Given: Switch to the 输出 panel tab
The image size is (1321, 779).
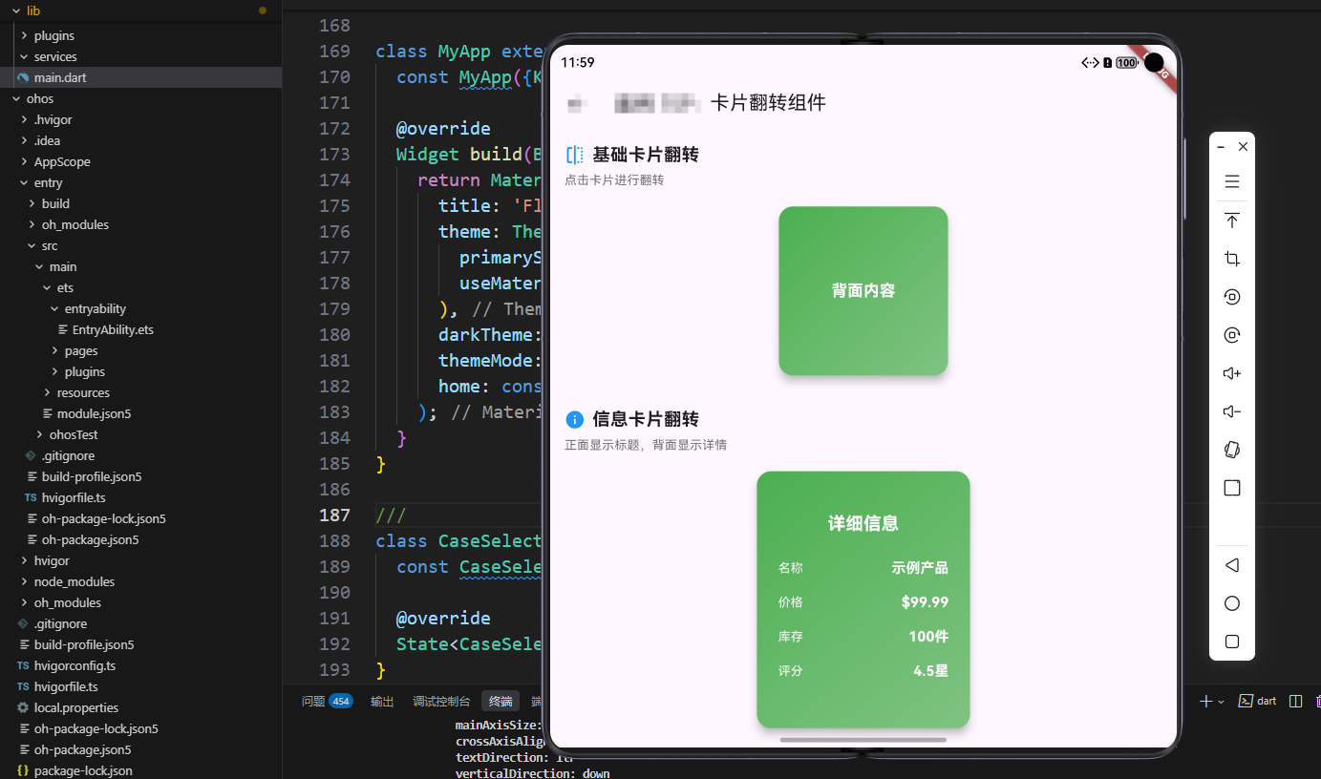Looking at the screenshot, I should (381, 700).
